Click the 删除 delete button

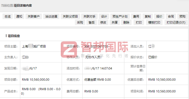tap(126, 22)
